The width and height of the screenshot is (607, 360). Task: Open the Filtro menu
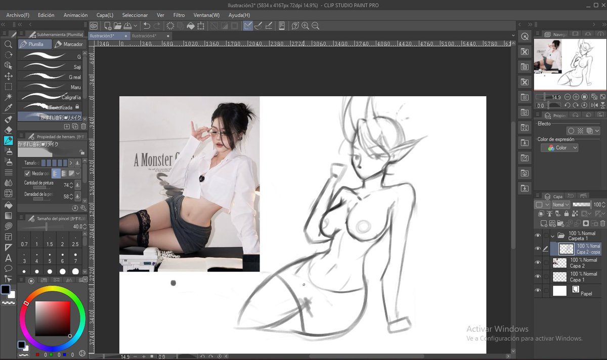pos(179,15)
